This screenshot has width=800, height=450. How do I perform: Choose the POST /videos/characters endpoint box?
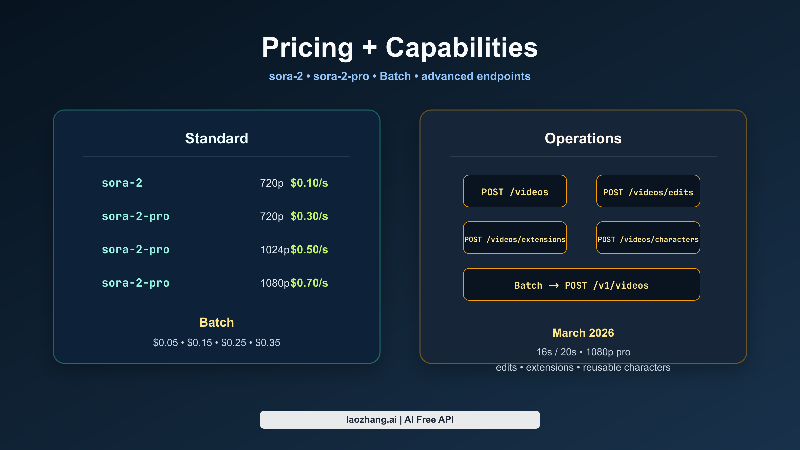coord(648,238)
